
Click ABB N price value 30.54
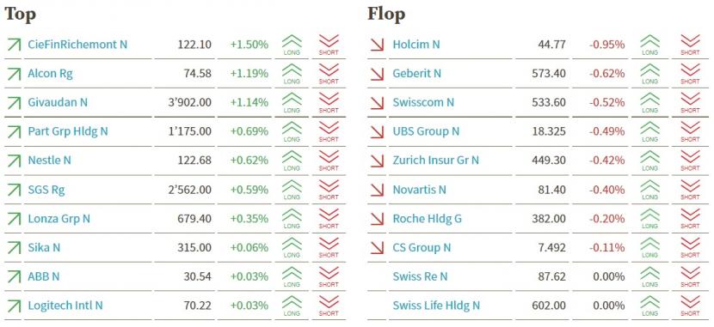[198, 276]
